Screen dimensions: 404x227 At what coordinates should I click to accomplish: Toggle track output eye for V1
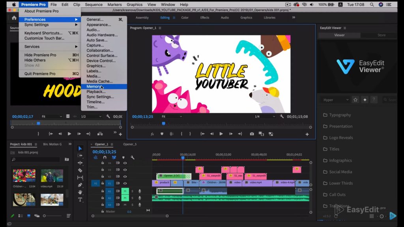point(125,183)
